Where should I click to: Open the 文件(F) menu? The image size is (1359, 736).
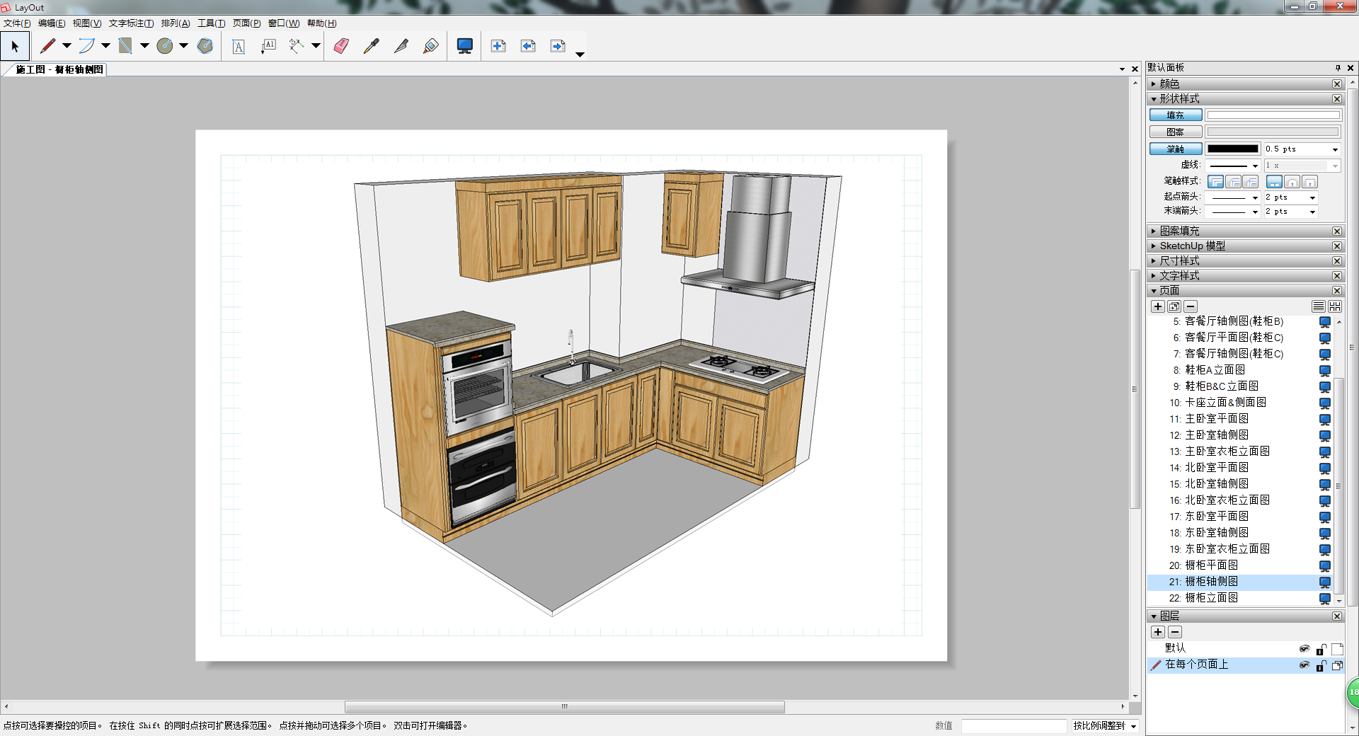point(17,23)
